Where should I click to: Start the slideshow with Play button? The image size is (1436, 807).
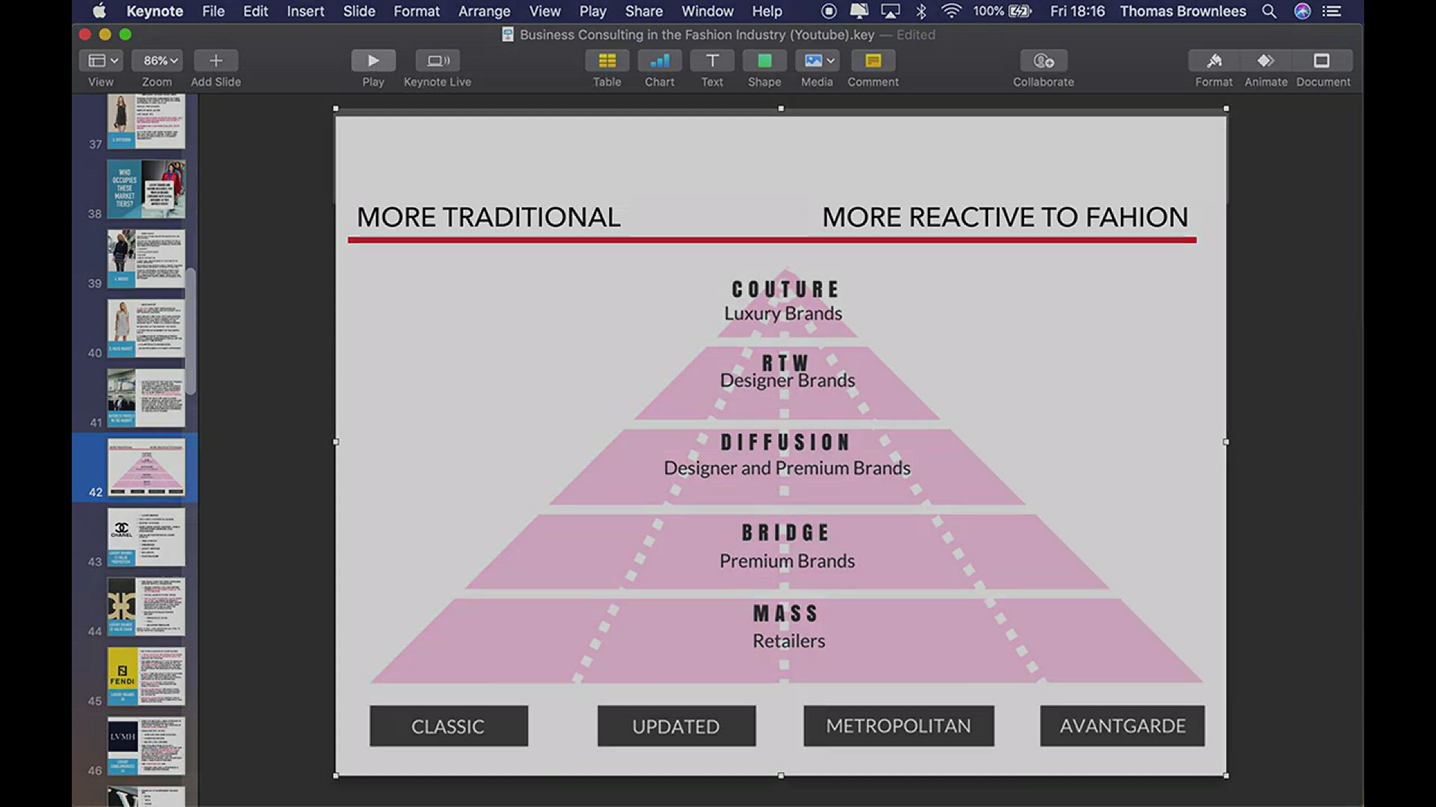pos(373,61)
